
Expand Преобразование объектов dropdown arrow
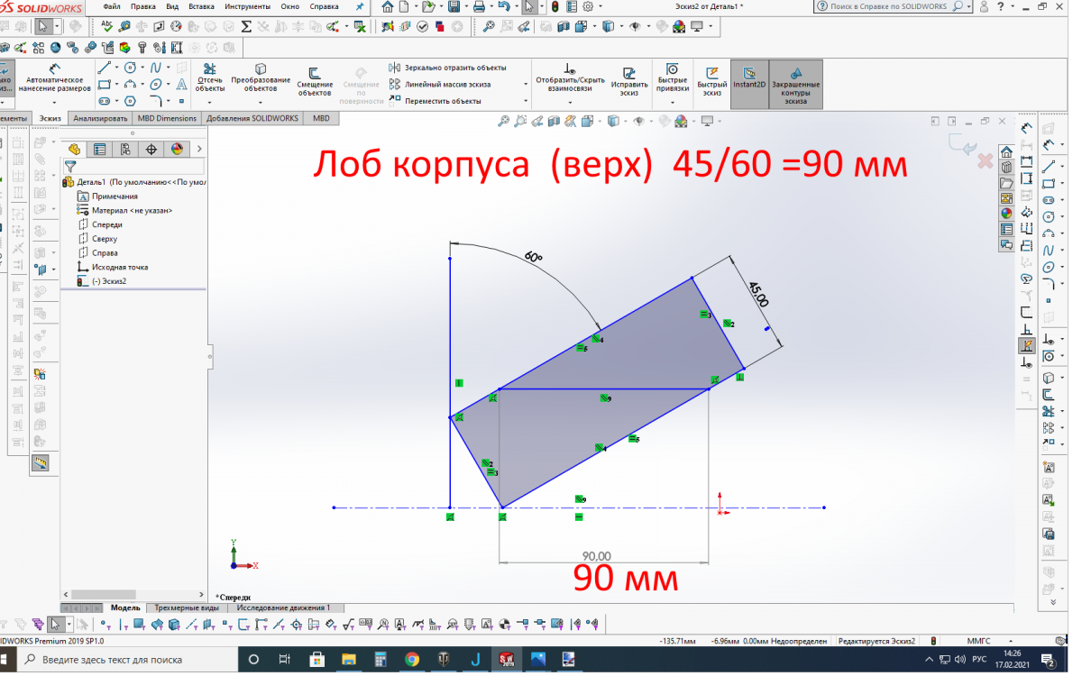261,101
